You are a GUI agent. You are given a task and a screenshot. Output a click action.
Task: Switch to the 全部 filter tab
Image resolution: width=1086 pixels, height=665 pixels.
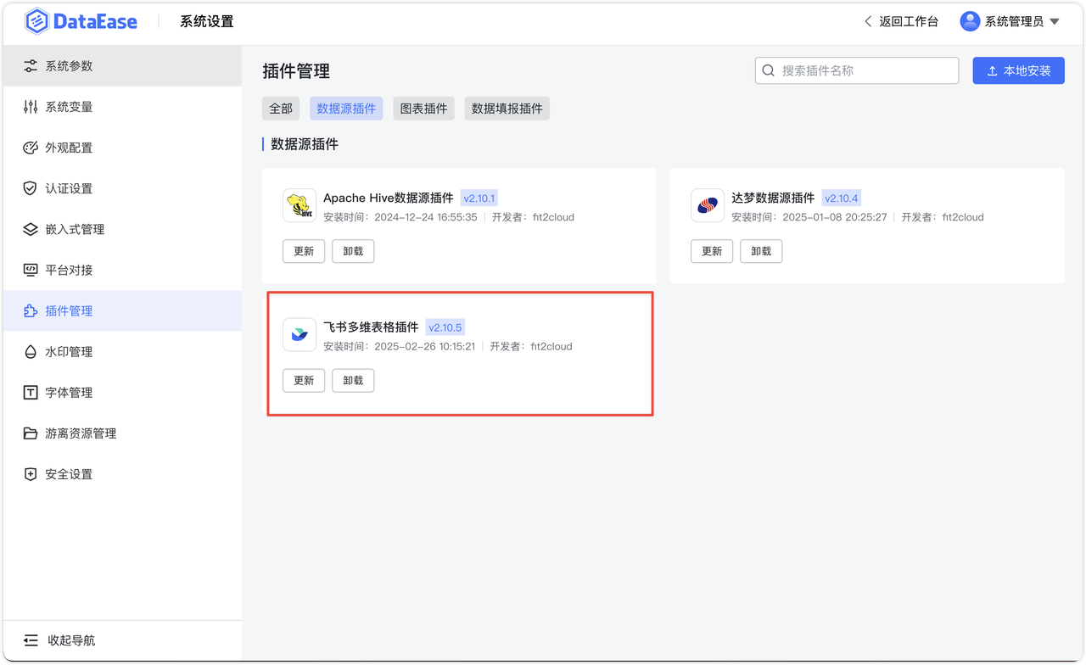[280, 108]
